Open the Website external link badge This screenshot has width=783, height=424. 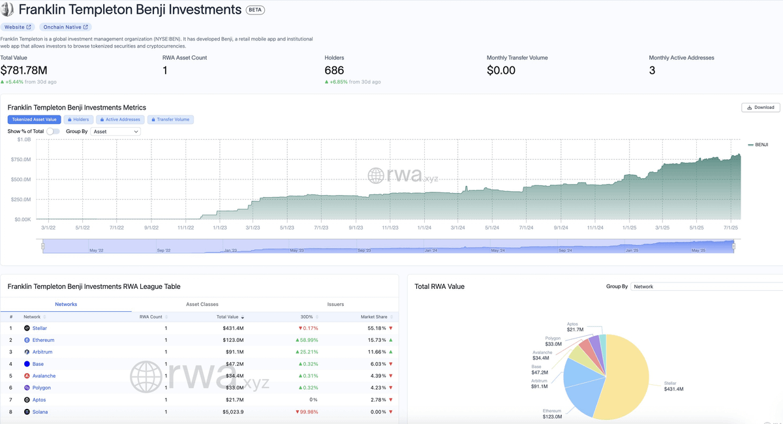pos(18,27)
